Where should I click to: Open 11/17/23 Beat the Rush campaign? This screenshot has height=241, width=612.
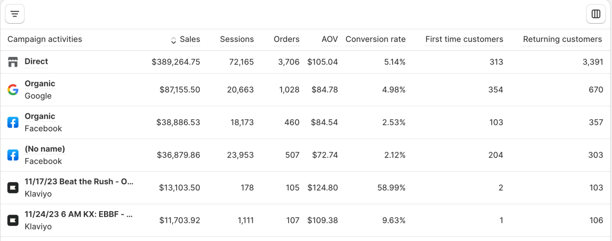point(79,182)
